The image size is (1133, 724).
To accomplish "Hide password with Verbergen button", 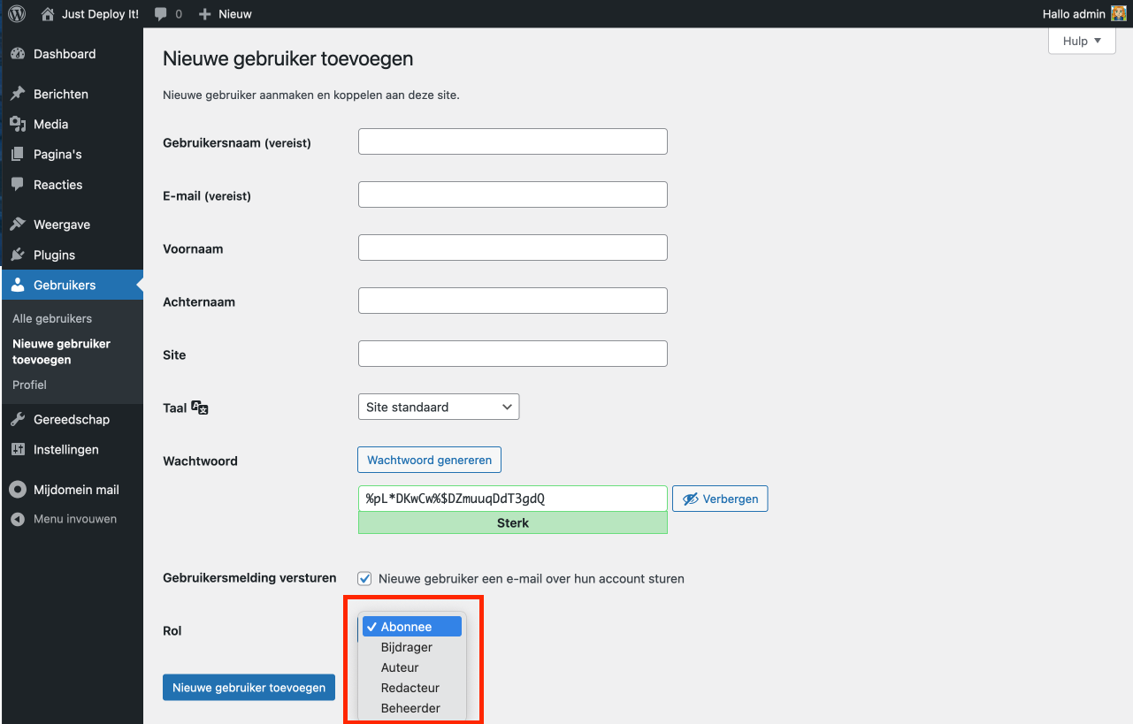I will [720, 499].
